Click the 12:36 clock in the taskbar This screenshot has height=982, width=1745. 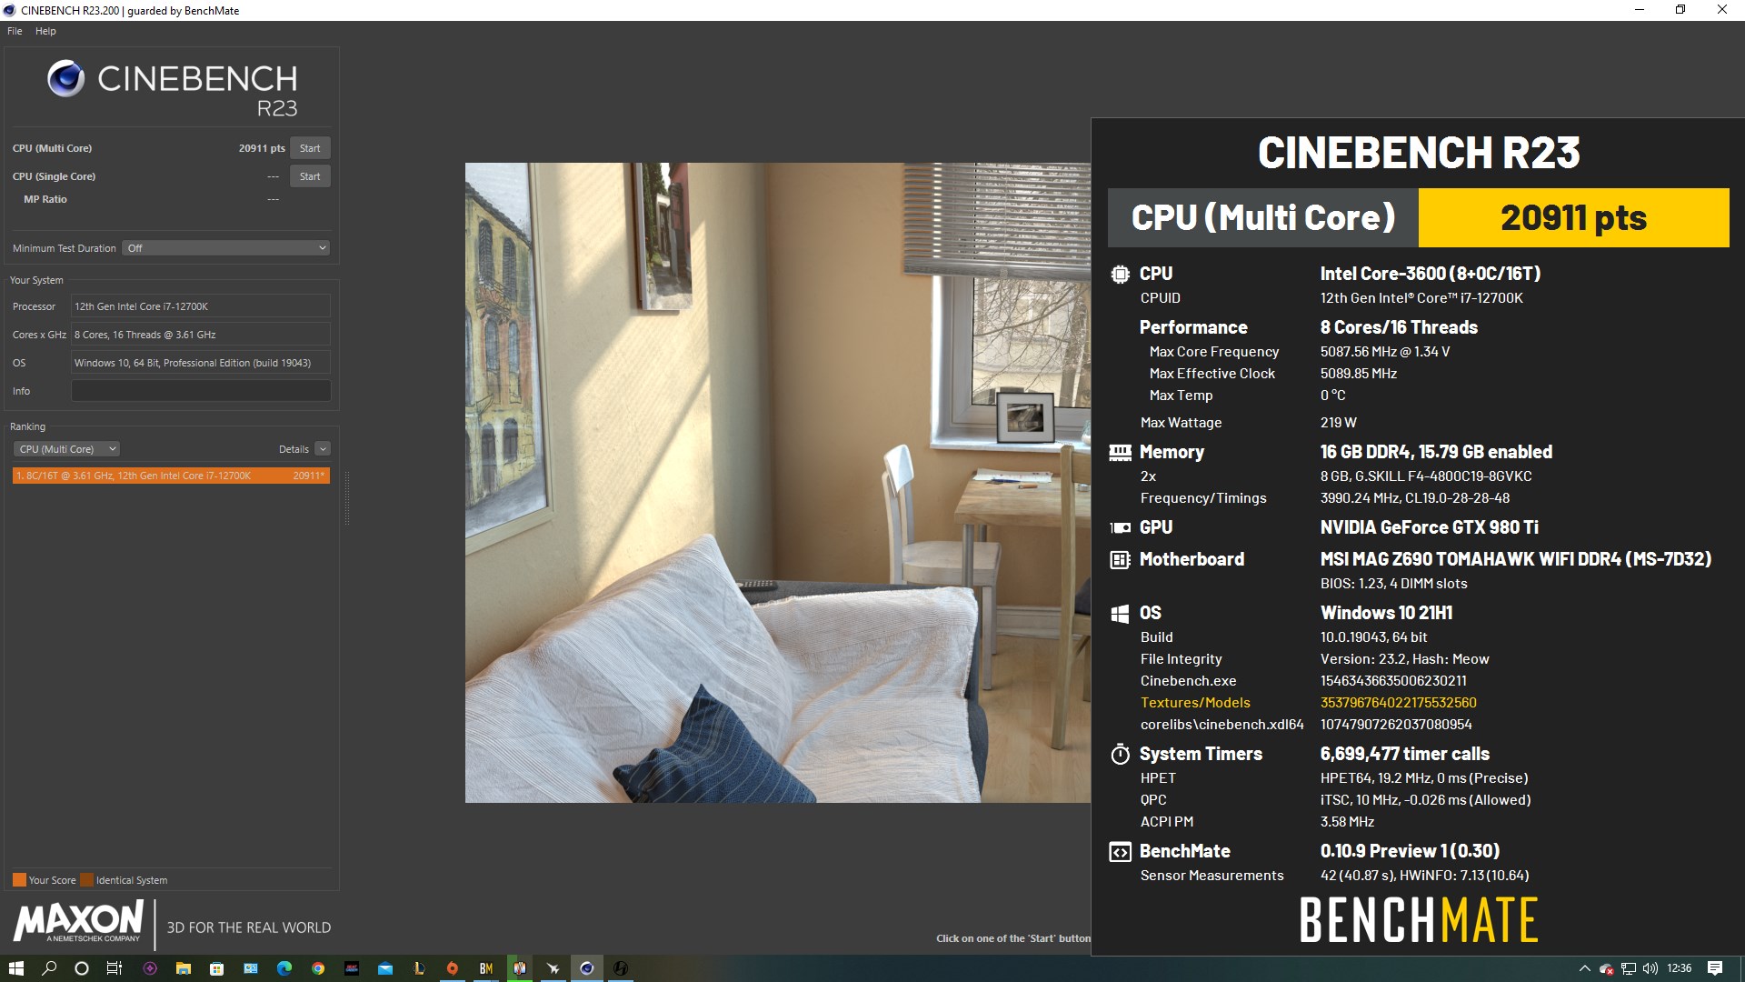(x=1680, y=968)
